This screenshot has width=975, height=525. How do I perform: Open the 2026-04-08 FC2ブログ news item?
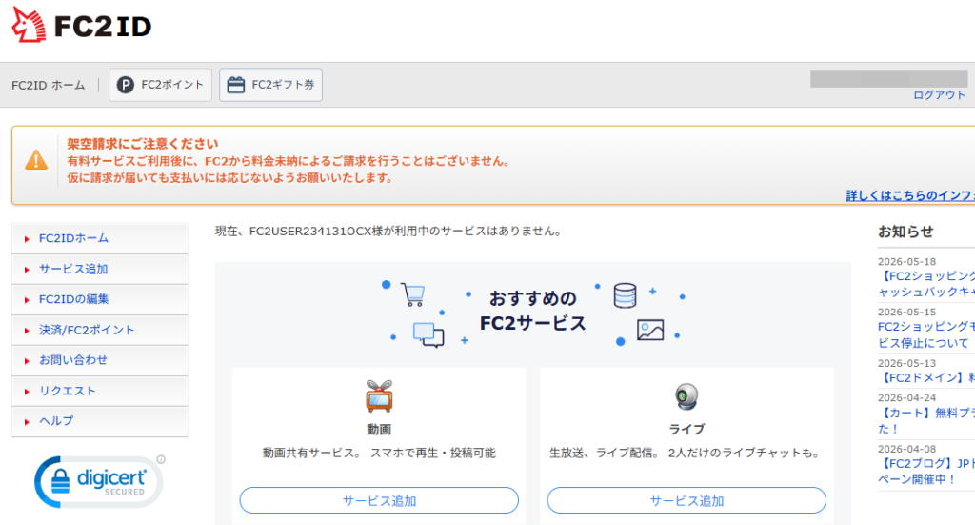click(926, 472)
